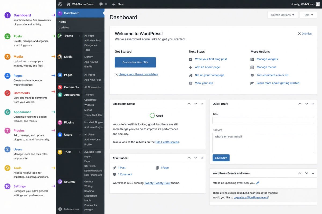Open Export Personal Data under Tools

click(93, 171)
